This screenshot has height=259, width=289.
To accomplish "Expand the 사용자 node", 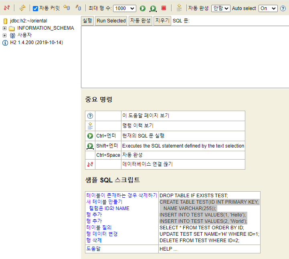I will point(4,35).
